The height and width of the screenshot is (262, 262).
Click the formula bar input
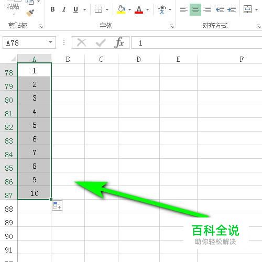196,42
